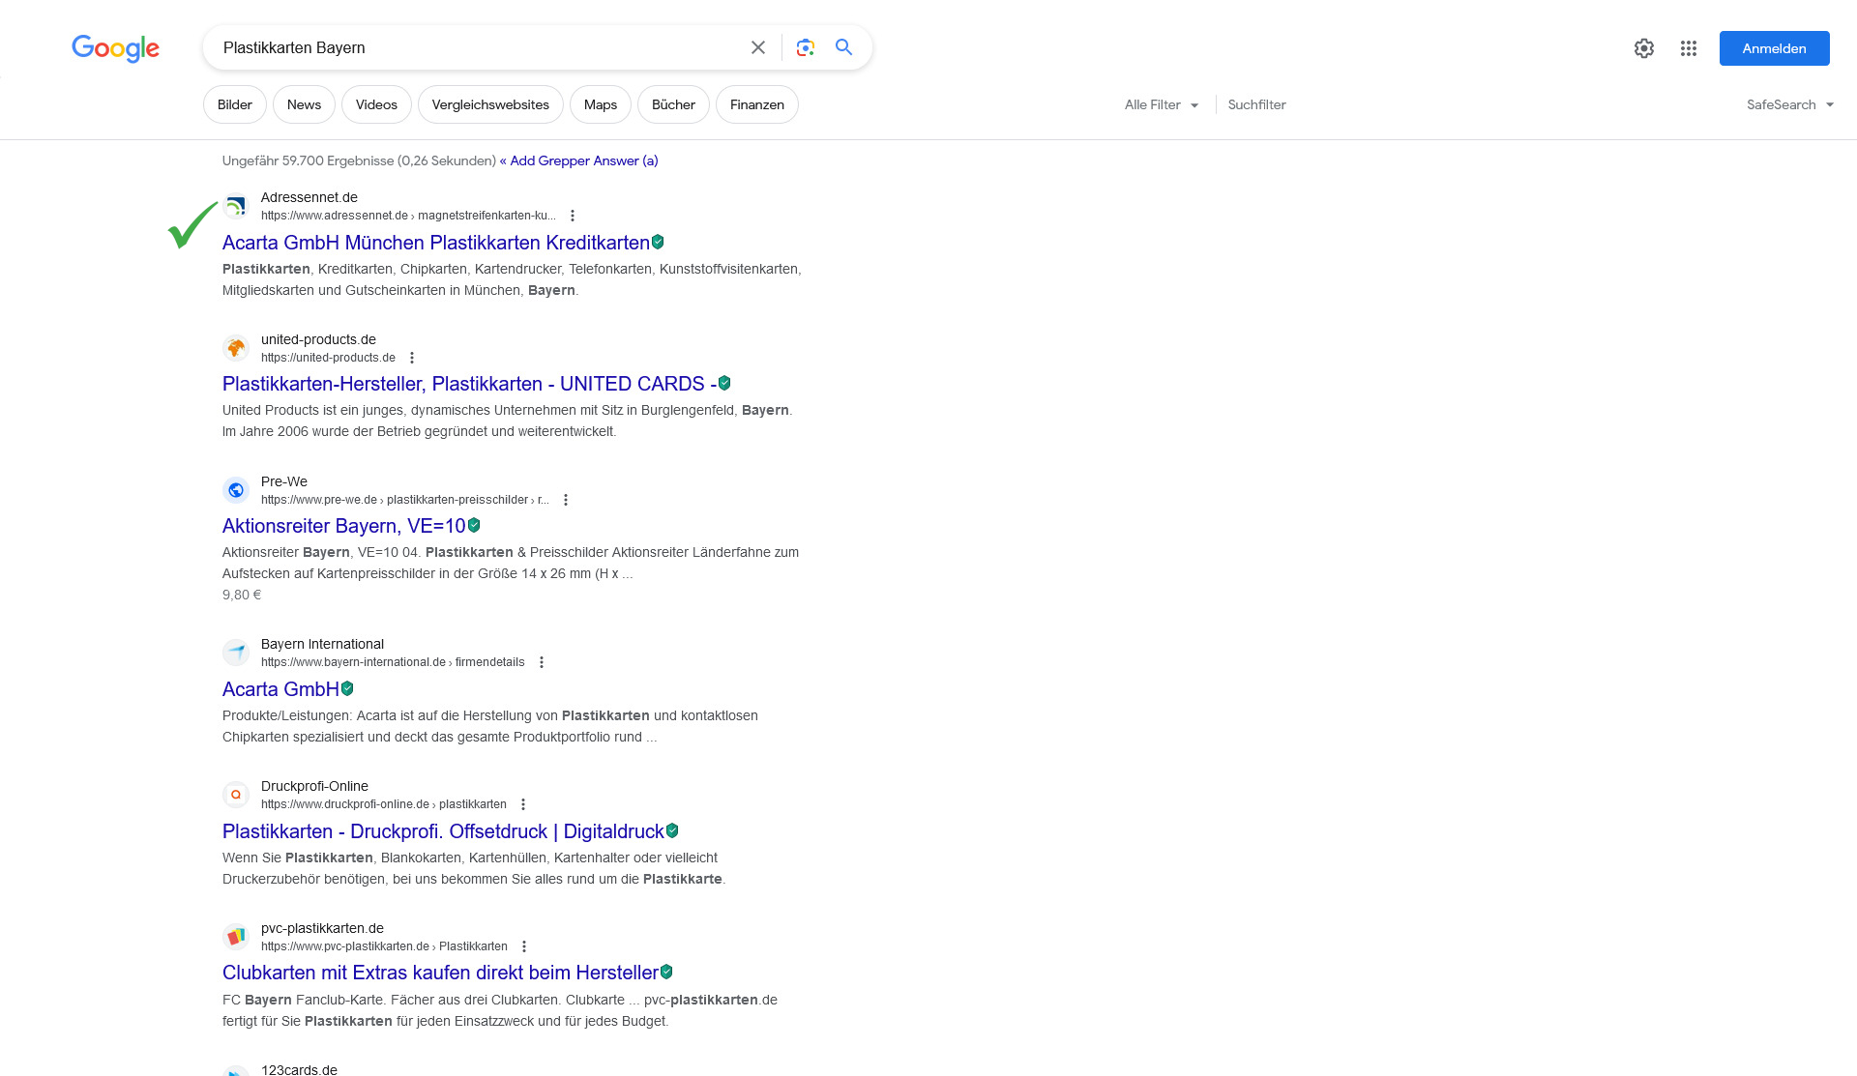The width and height of the screenshot is (1857, 1076).
Task: Open three-dot menu for Adressennet.de result
Action: (573, 216)
